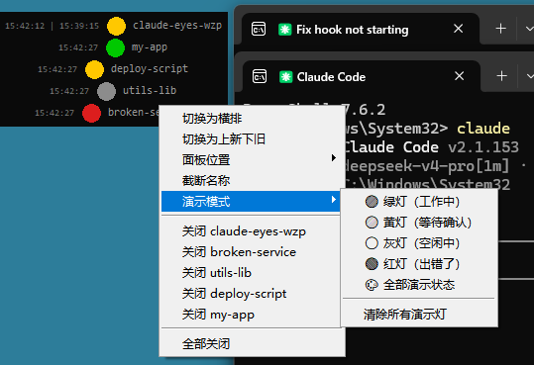Select 灰灯 (空闲中) demo option
Screen dimensions: 534x365
click(x=419, y=243)
